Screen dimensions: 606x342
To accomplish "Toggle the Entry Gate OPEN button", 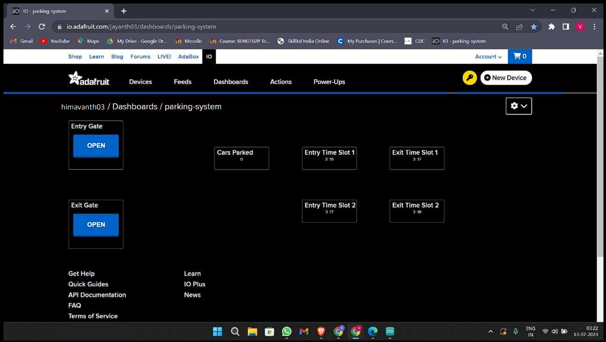I will pyautogui.click(x=96, y=146).
